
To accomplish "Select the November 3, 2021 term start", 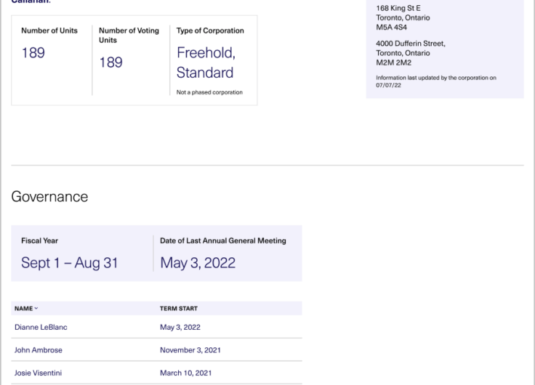I will [x=190, y=350].
